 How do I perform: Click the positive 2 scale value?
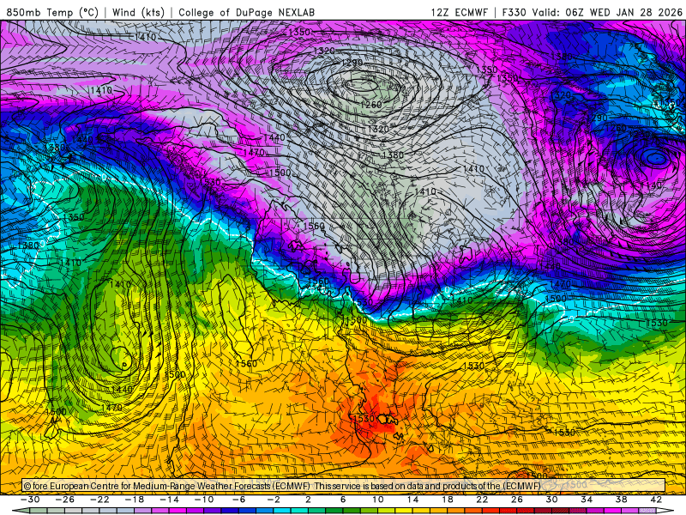308,500
